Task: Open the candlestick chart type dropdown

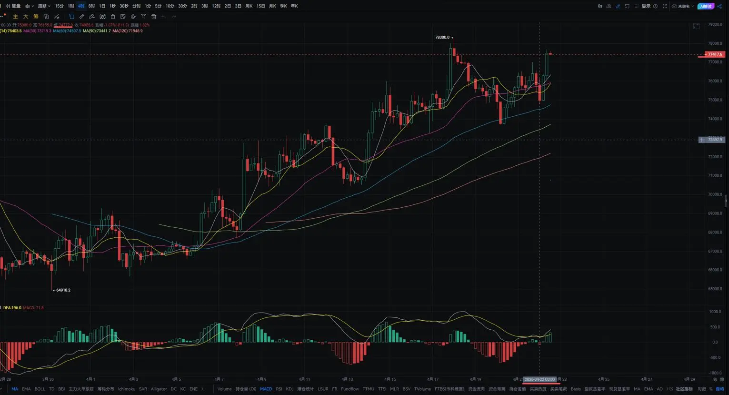Action: tap(29, 6)
